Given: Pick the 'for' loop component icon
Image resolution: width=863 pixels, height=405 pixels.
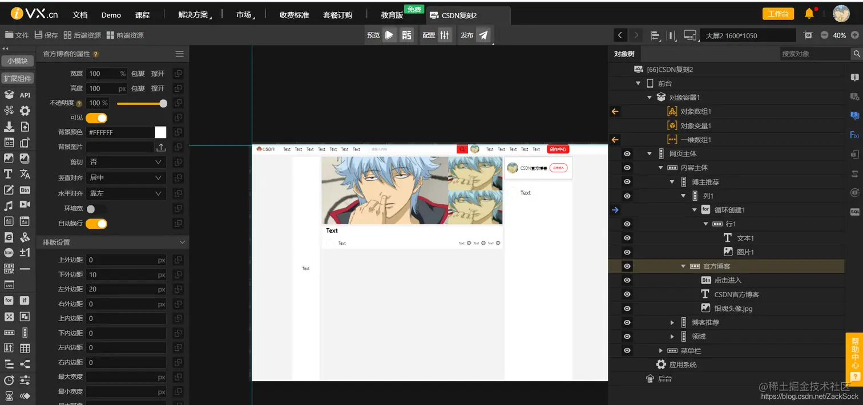Looking at the screenshot, I should [x=8, y=300].
